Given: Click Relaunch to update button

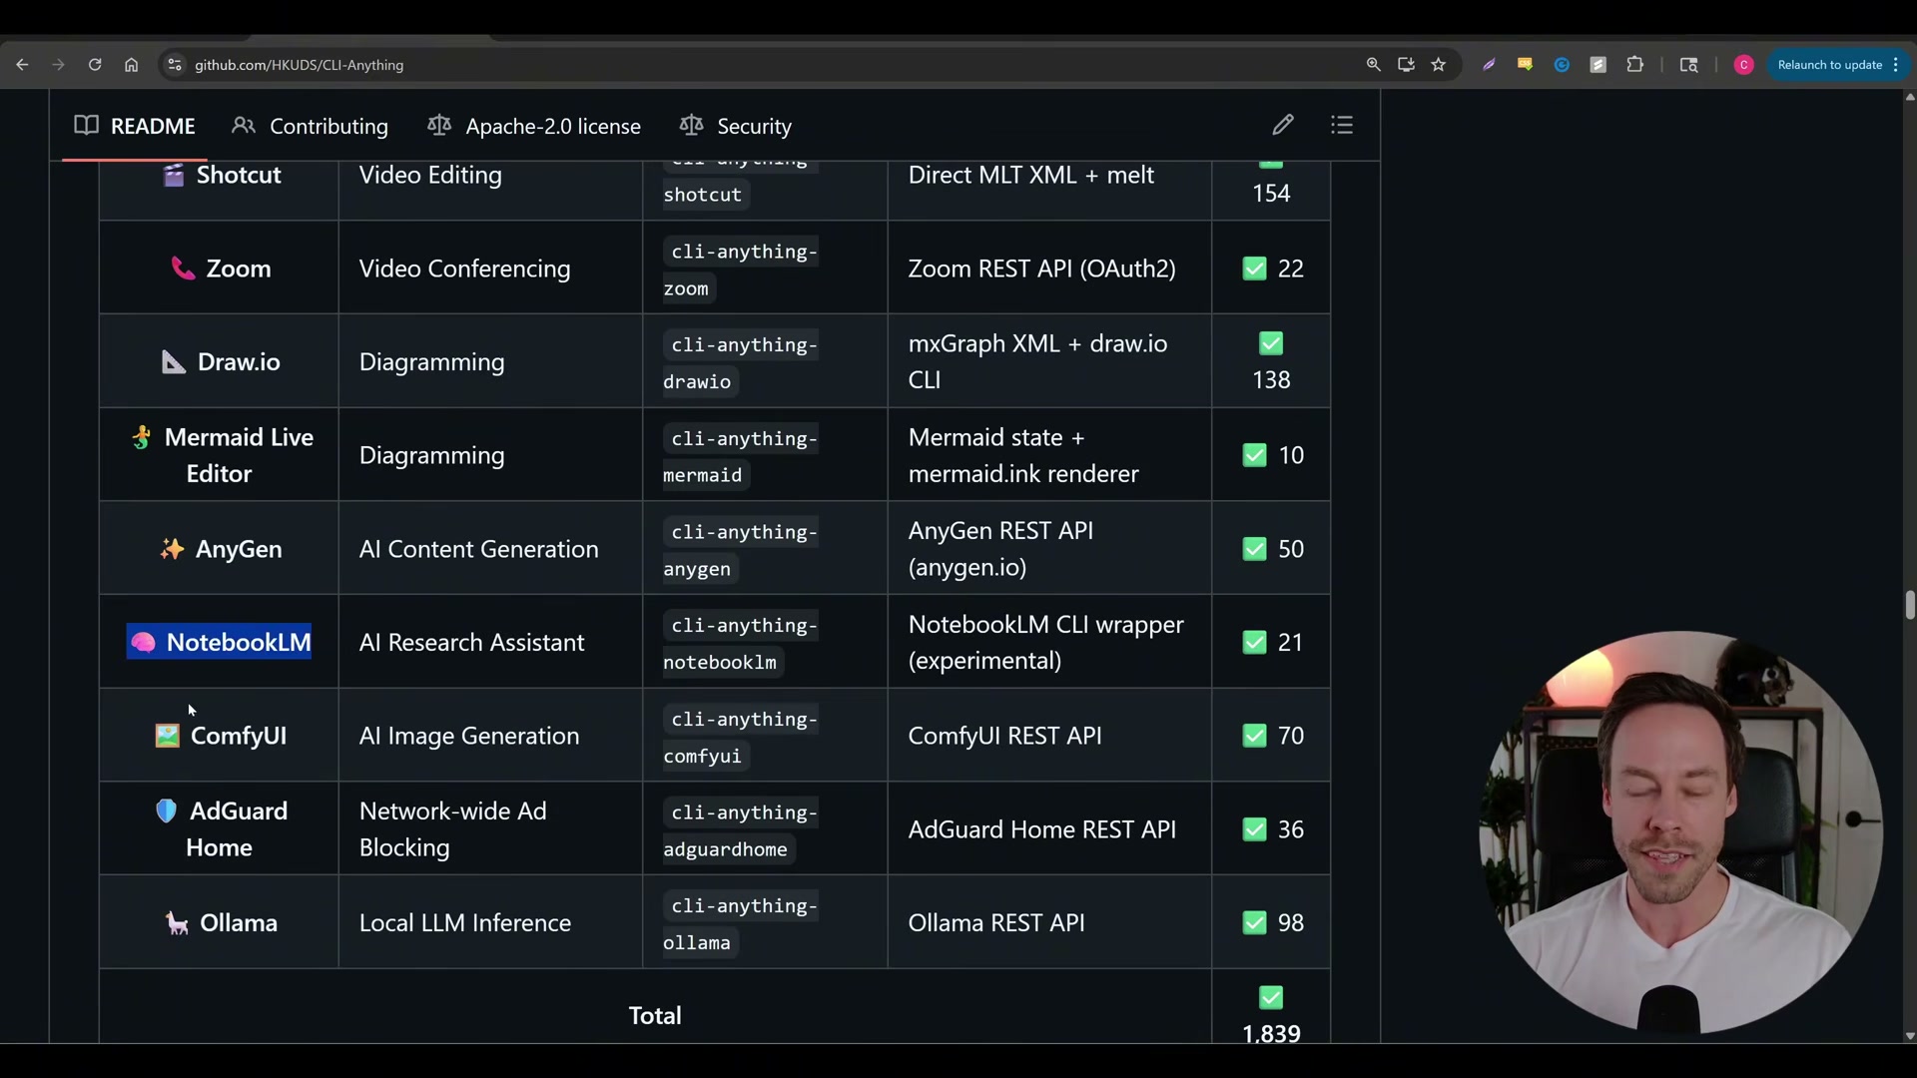Looking at the screenshot, I should pos(1829,65).
